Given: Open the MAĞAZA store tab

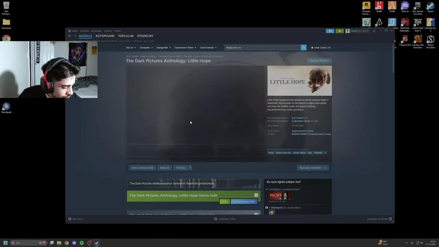Looking at the screenshot, I should coord(85,36).
